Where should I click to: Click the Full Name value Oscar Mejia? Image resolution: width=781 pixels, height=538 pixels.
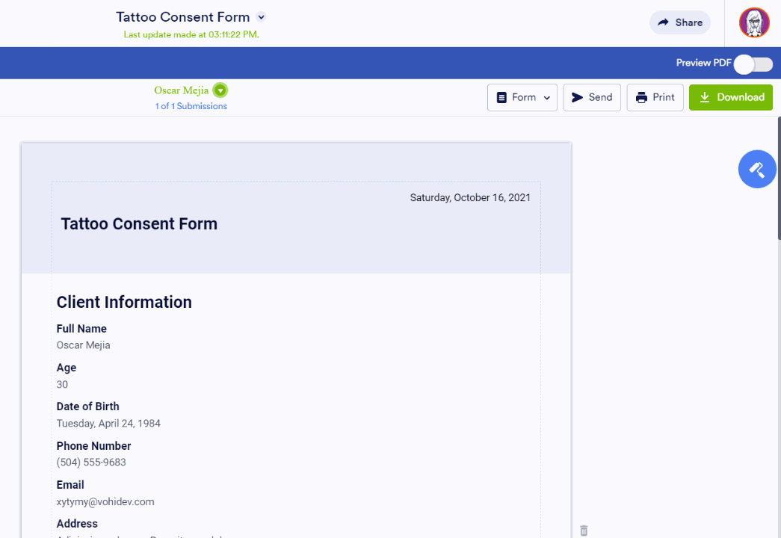[84, 345]
